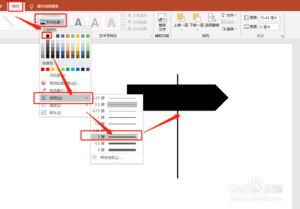300x209 pixels.
Task: Decrease 宽度 with the down stepper
Action: [x=280, y=28]
